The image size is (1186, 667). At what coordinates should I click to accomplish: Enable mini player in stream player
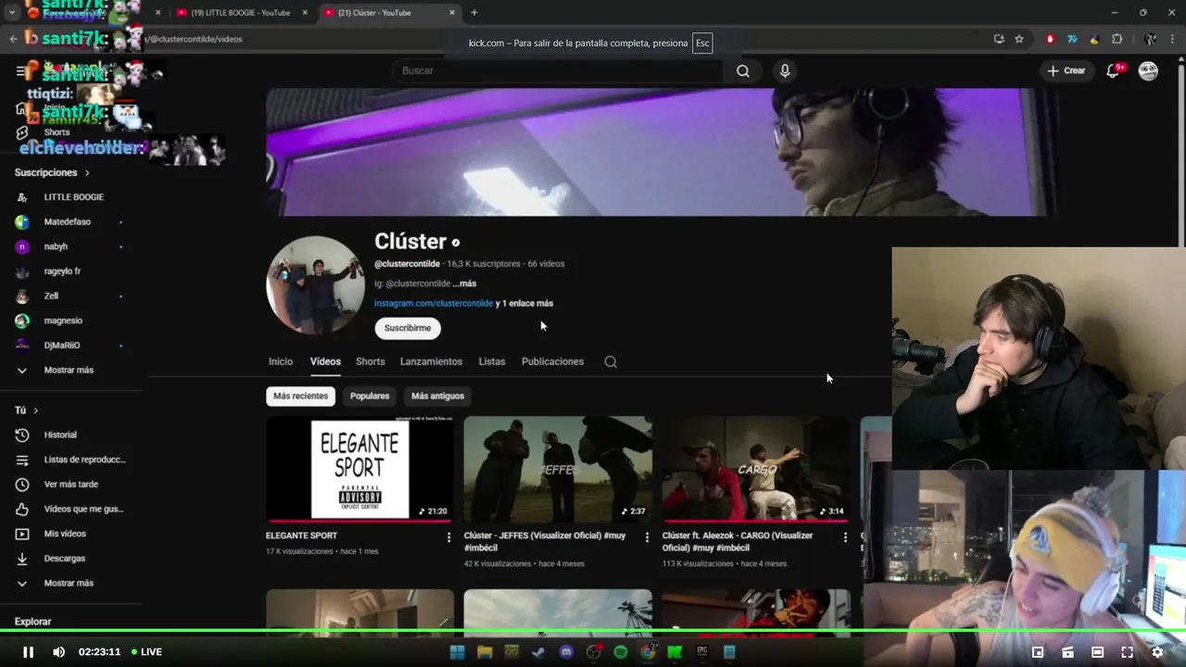[1038, 652]
